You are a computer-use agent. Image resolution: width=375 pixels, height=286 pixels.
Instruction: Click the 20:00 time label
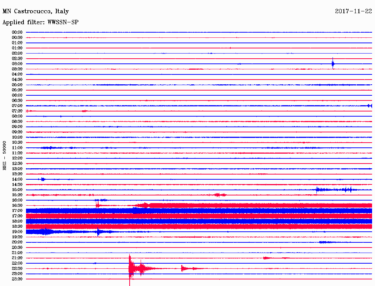(17, 242)
